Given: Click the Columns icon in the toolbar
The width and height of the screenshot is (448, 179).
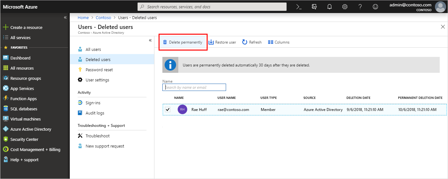Looking at the screenshot, I should coord(271,42).
